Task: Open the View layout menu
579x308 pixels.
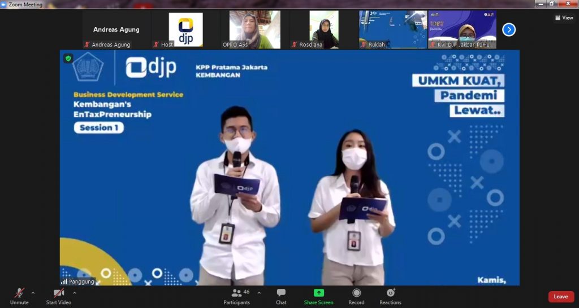Action: (x=564, y=17)
